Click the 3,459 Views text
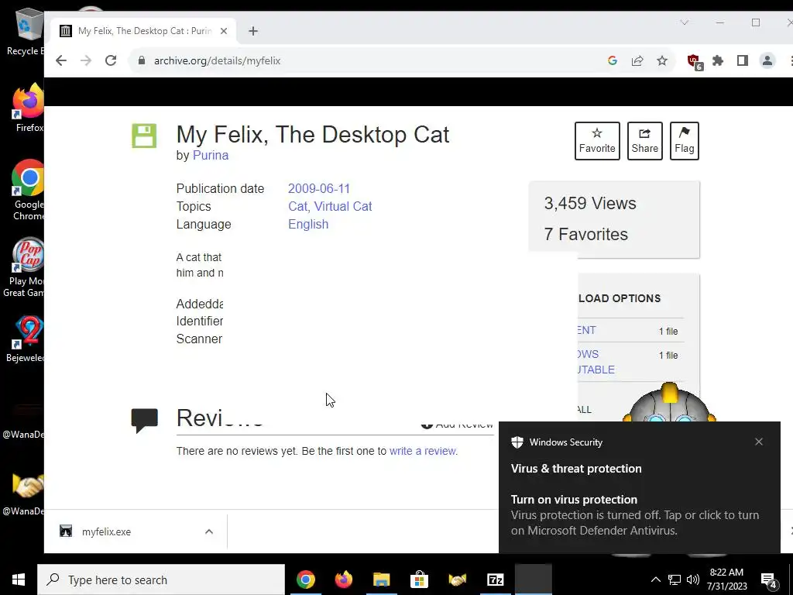Viewport: 793px width, 595px height. (x=590, y=204)
